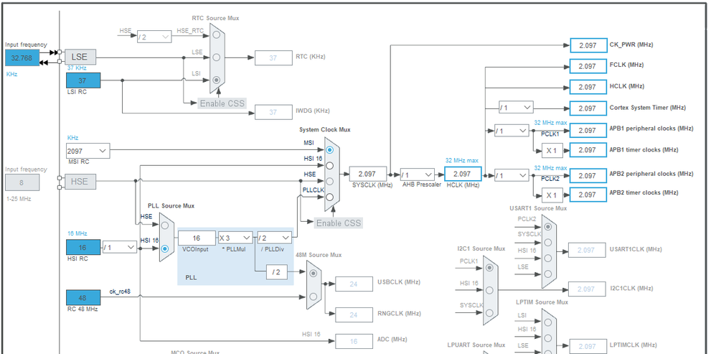Viewport: 716px width, 354px height.
Task: Open the Cortex System Timer divider dropdown
Action: point(516,108)
